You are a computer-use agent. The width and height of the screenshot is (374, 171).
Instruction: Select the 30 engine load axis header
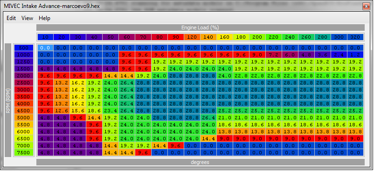[78, 37]
